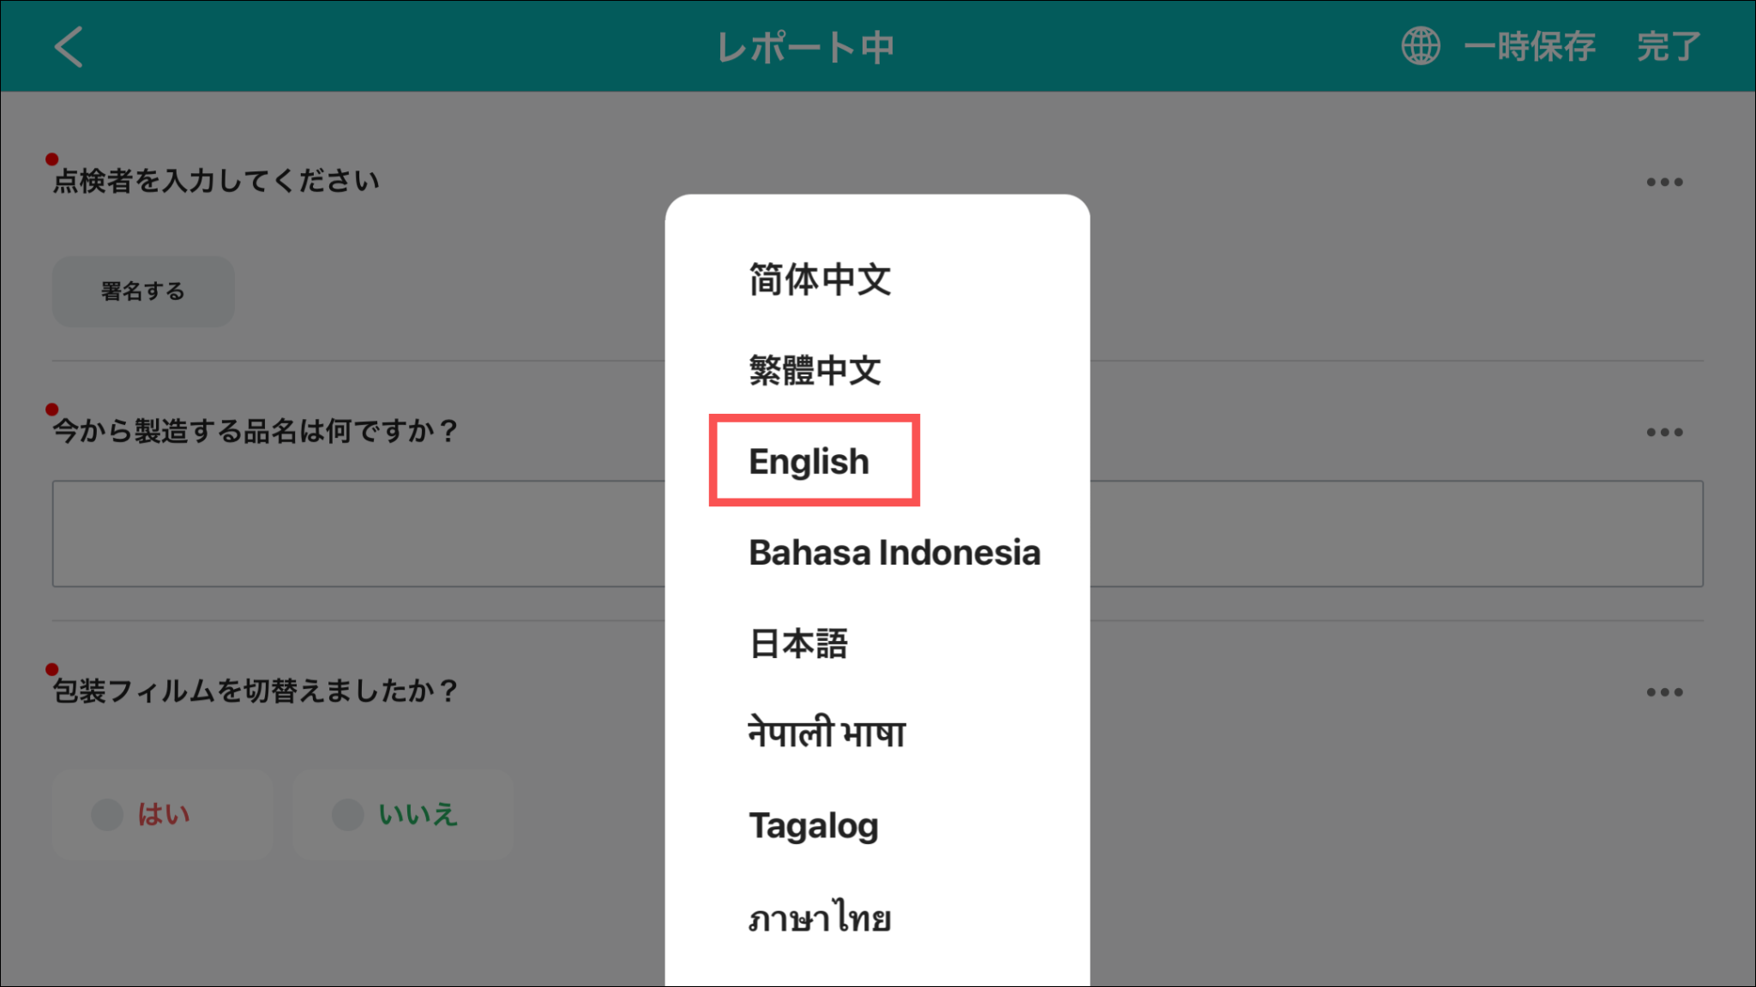Click the product name text field
This screenshot has width=1756, height=987.
(x=358, y=534)
